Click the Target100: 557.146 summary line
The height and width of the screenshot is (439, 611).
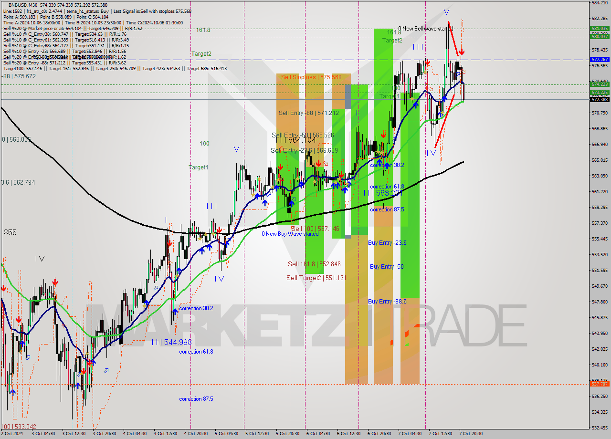click(x=115, y=68)
